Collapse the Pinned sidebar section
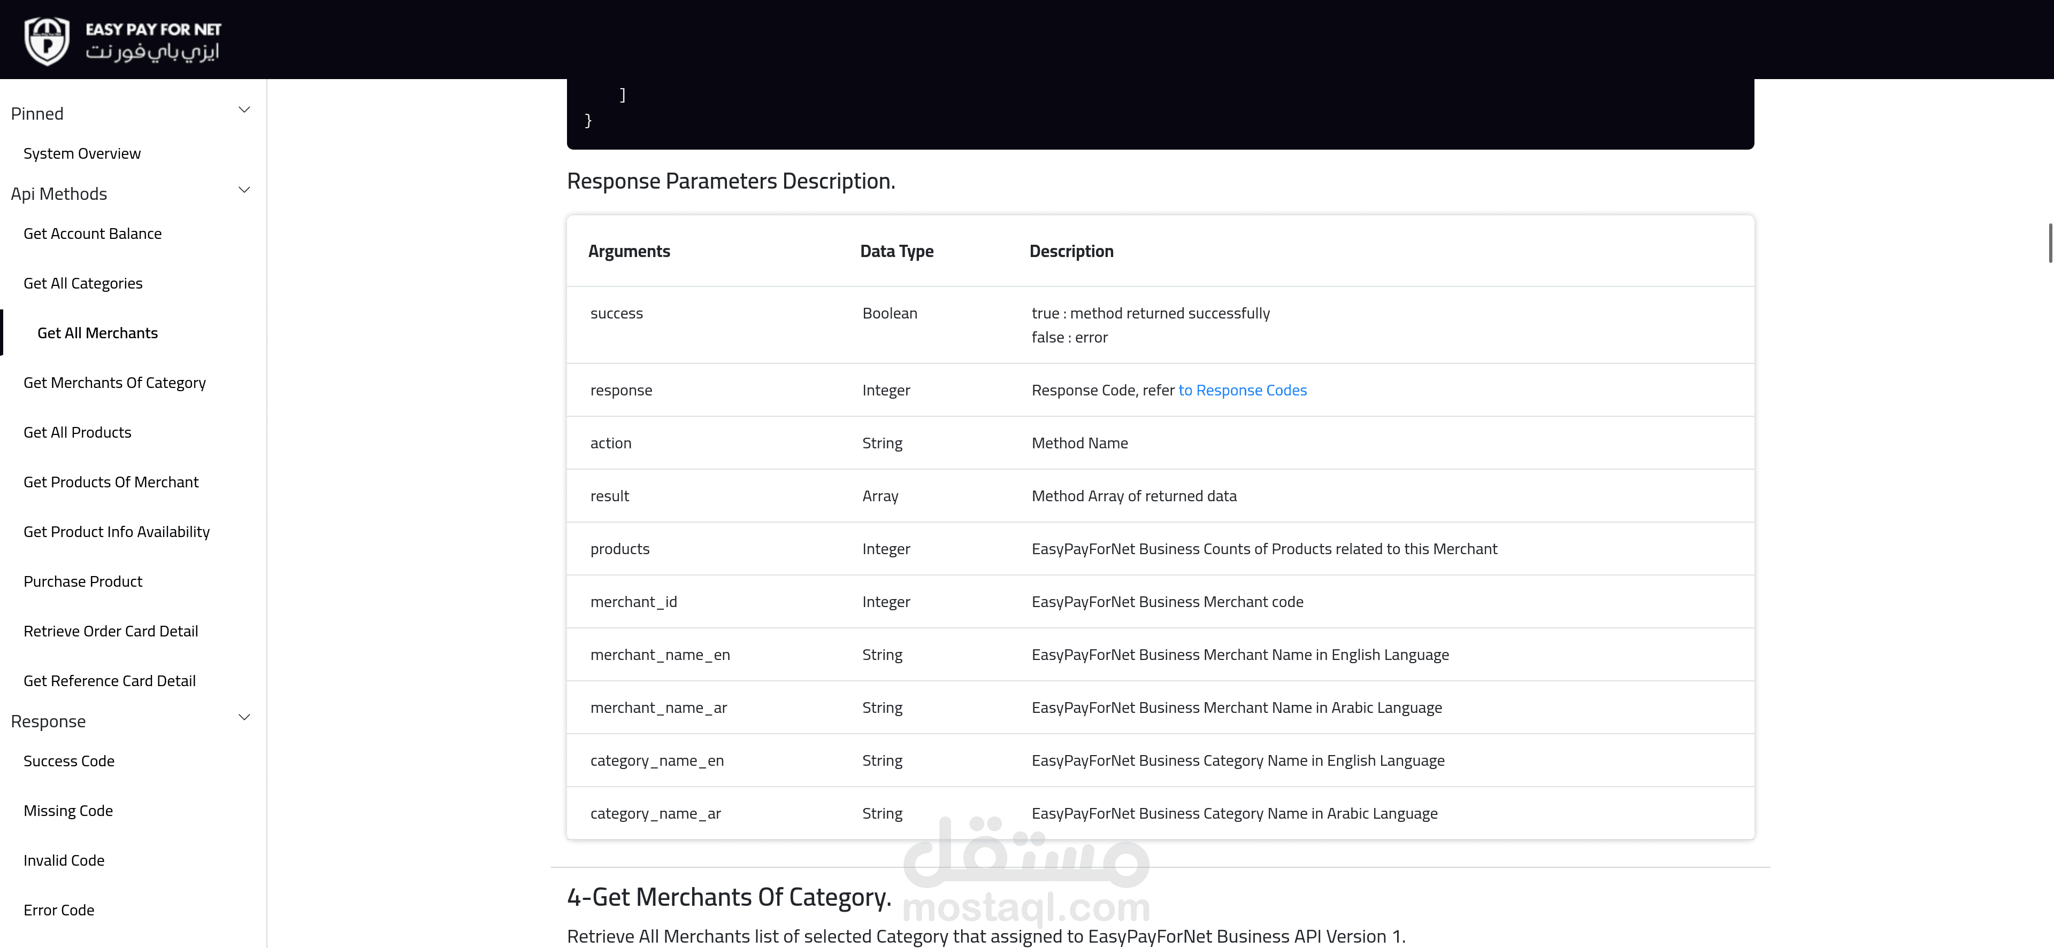Screen dimensions: 2054x948 [244, 110]
